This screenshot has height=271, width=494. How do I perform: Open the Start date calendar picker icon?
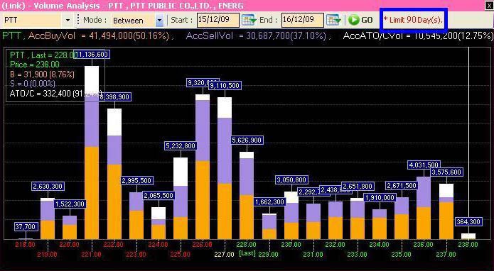249,20
